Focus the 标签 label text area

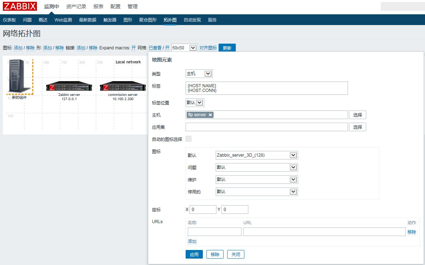tap(267, 88)
